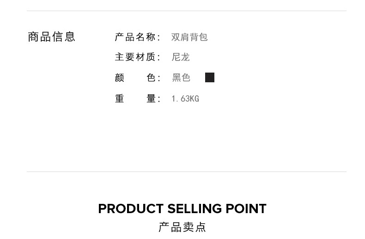The height and width of the screenshot is (239, 365).
Task: Select the 尼龙 material value
Action: [x=181, y=57]
